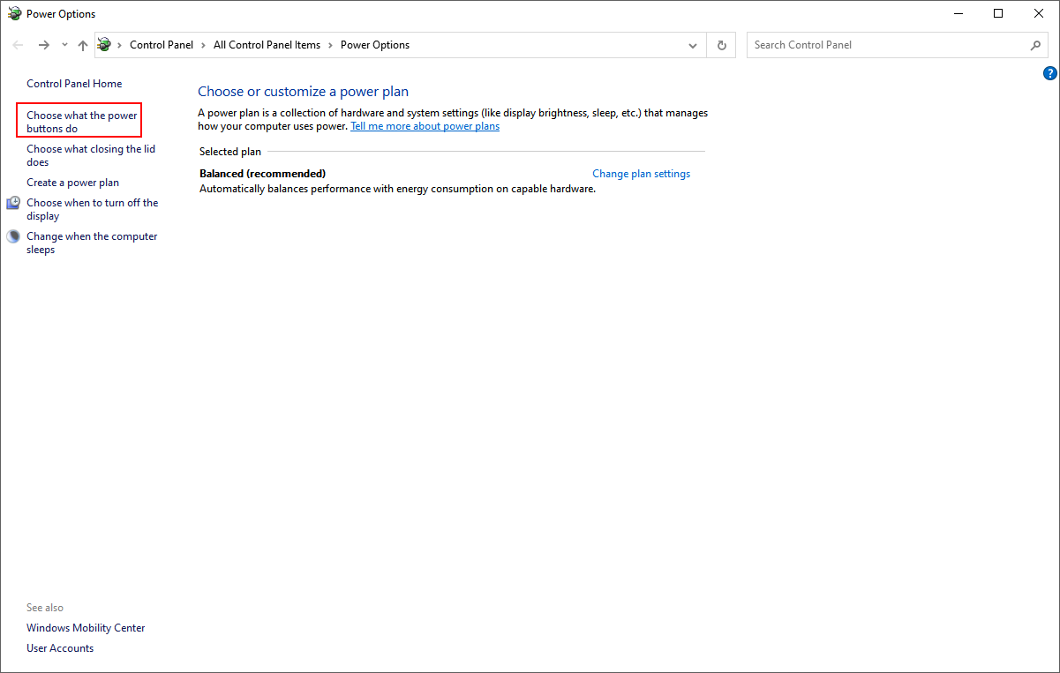The height and width of the screenshot is (673, 1060).
Task: Click the monitor icon beside turn off display
Action: (13, 204)
